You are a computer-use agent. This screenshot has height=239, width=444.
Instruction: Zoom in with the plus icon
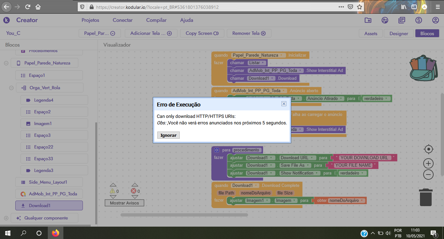tap(428, 163)
